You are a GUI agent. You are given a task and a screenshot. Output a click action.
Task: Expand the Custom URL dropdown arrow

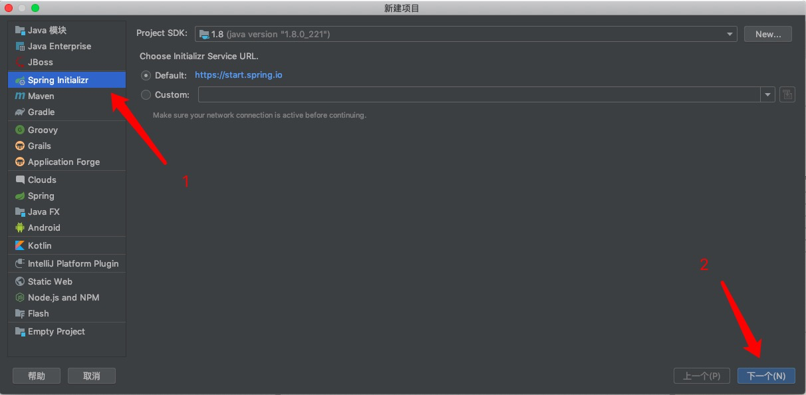pos(768,94)
